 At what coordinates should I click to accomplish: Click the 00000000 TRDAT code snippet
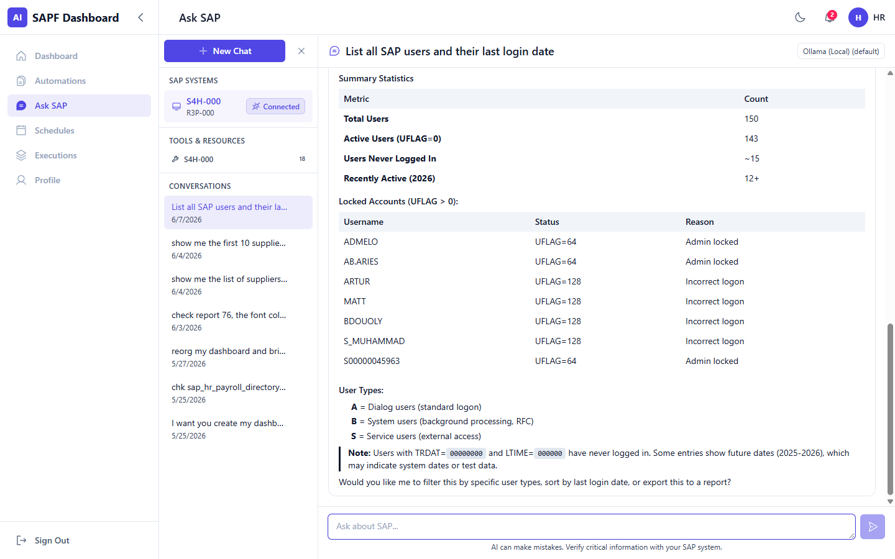coord(466,453)
